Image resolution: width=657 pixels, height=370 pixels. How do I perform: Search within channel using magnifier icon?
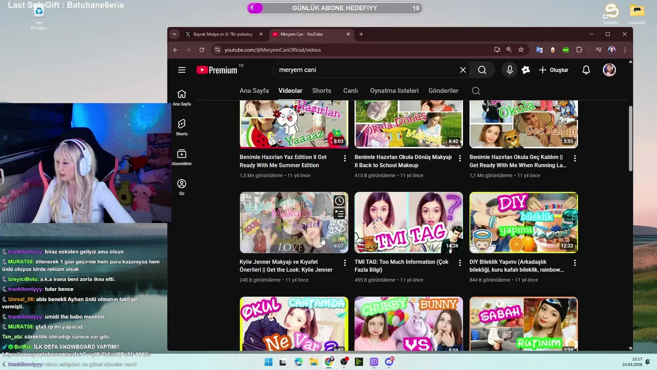click(476, 91)
